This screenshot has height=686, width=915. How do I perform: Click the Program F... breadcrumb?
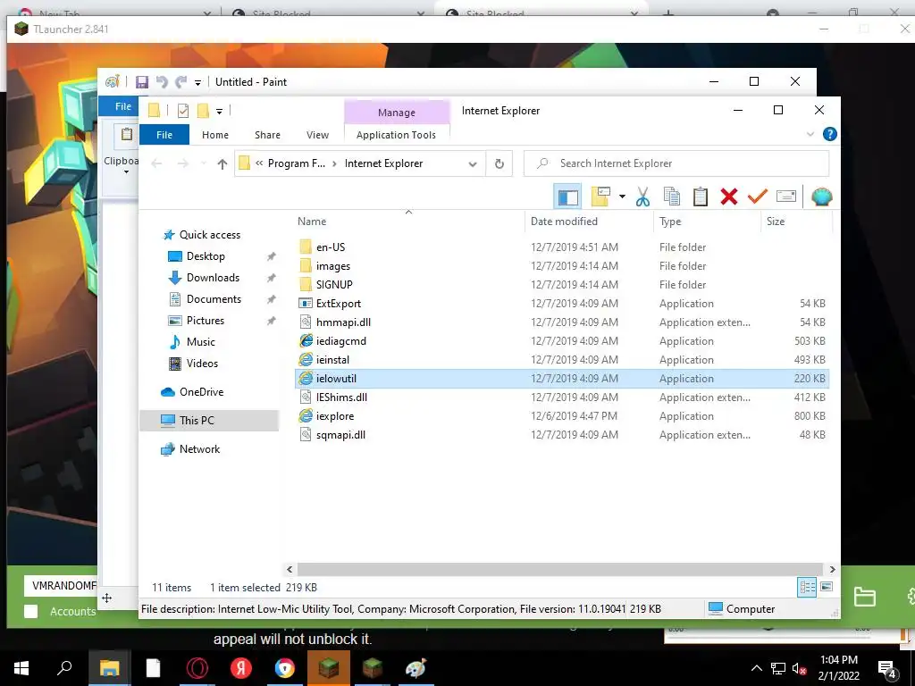pyautogui.click(x=297, y=164)
